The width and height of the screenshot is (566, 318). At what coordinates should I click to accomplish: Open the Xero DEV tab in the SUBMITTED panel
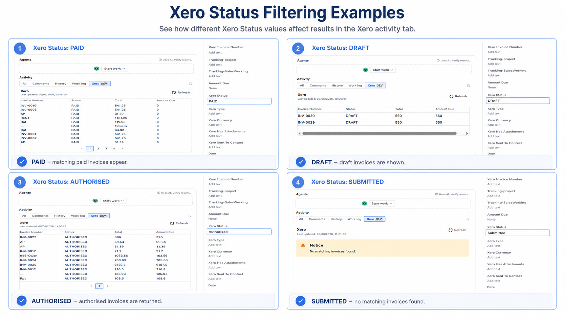click(x=375, y=219)
